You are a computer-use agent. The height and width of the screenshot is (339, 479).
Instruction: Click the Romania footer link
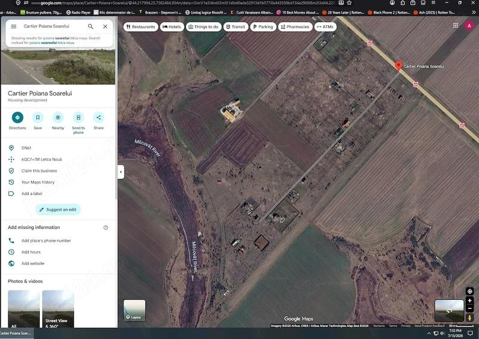click(379, 326)
